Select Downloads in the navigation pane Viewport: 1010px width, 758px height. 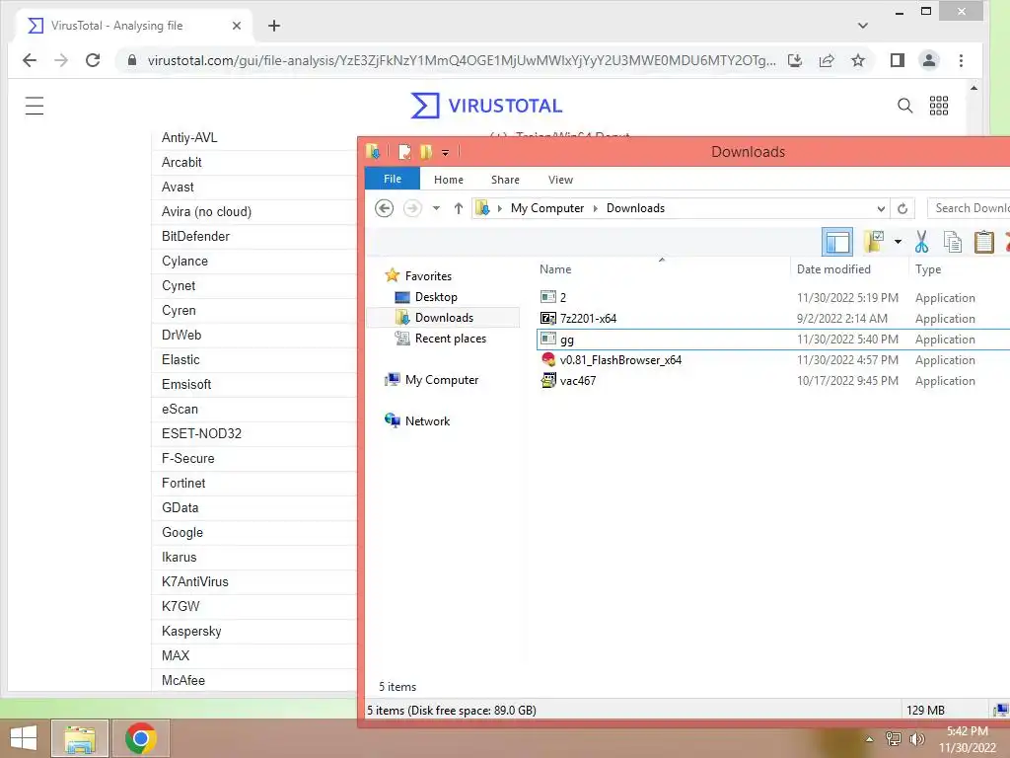(443, 318)
